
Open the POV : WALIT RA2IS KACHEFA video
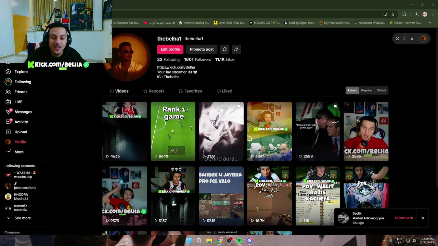click(x=318, y=196)
